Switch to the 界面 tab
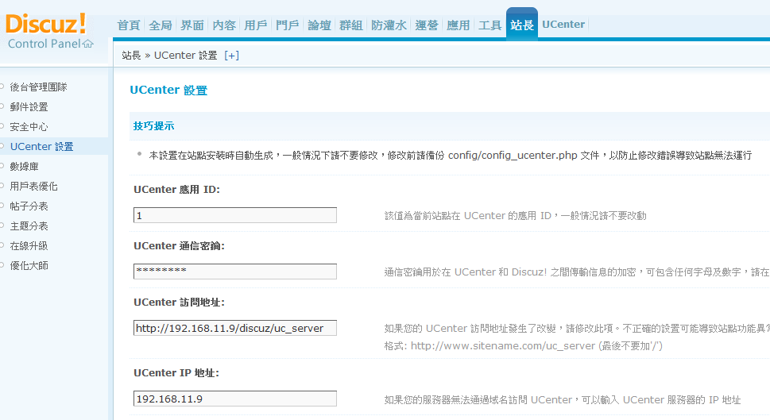770x420 pixels. (192, 25)
